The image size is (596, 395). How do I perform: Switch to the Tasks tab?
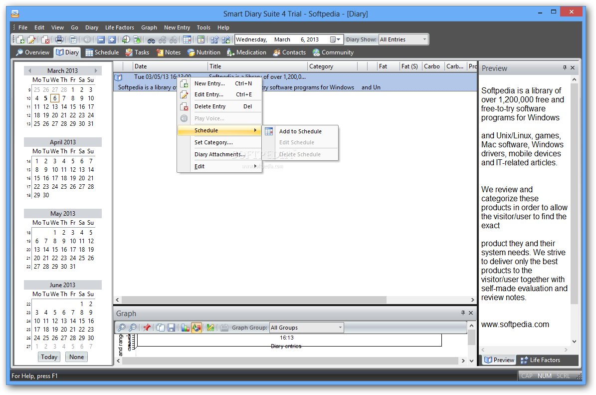tap(137, 52)
